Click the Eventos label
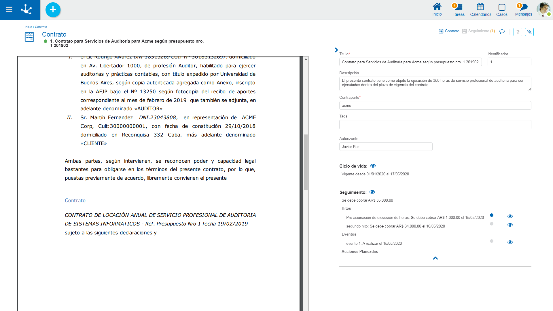 (x=349, y=234)
